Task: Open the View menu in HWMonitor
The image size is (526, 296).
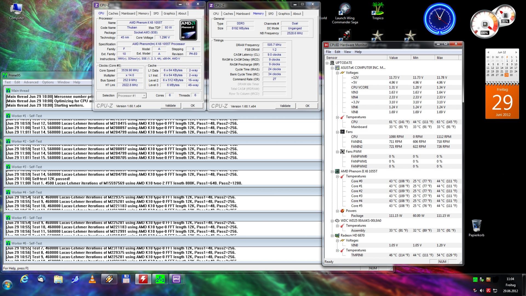Action: [347, 52]
